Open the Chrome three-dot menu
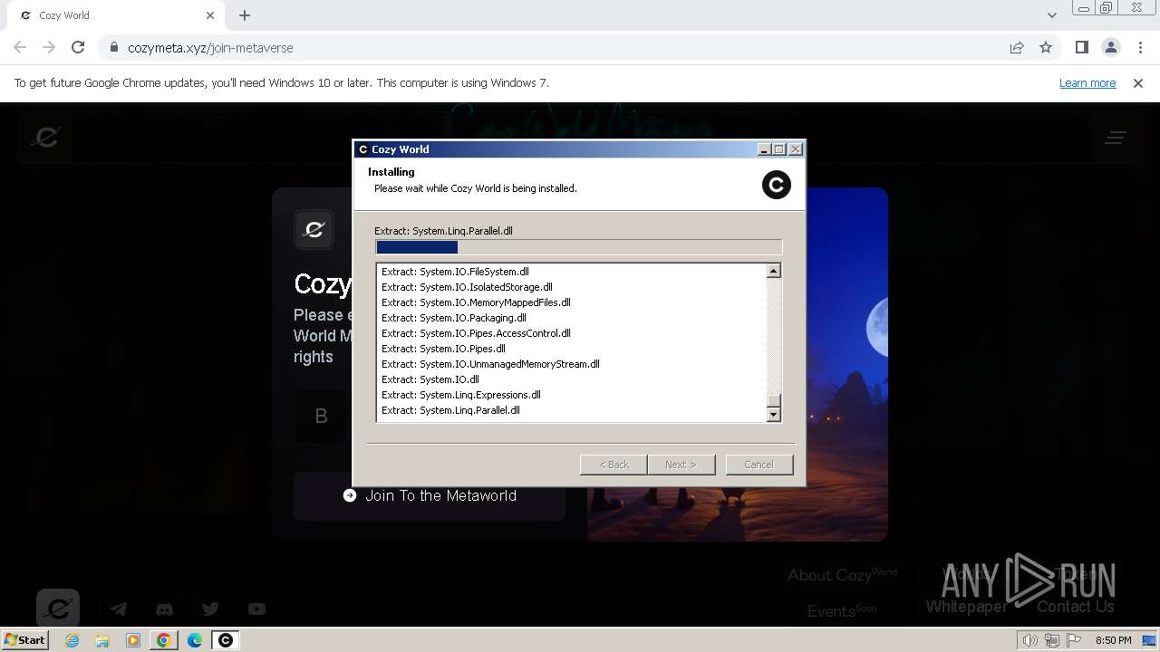Viewport: 1160px width, 652px height. 1140,47
